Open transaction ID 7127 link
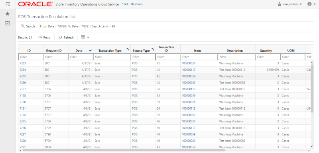Image resolution: width=319 pixels, height=153 pixels. coord(23,89)
